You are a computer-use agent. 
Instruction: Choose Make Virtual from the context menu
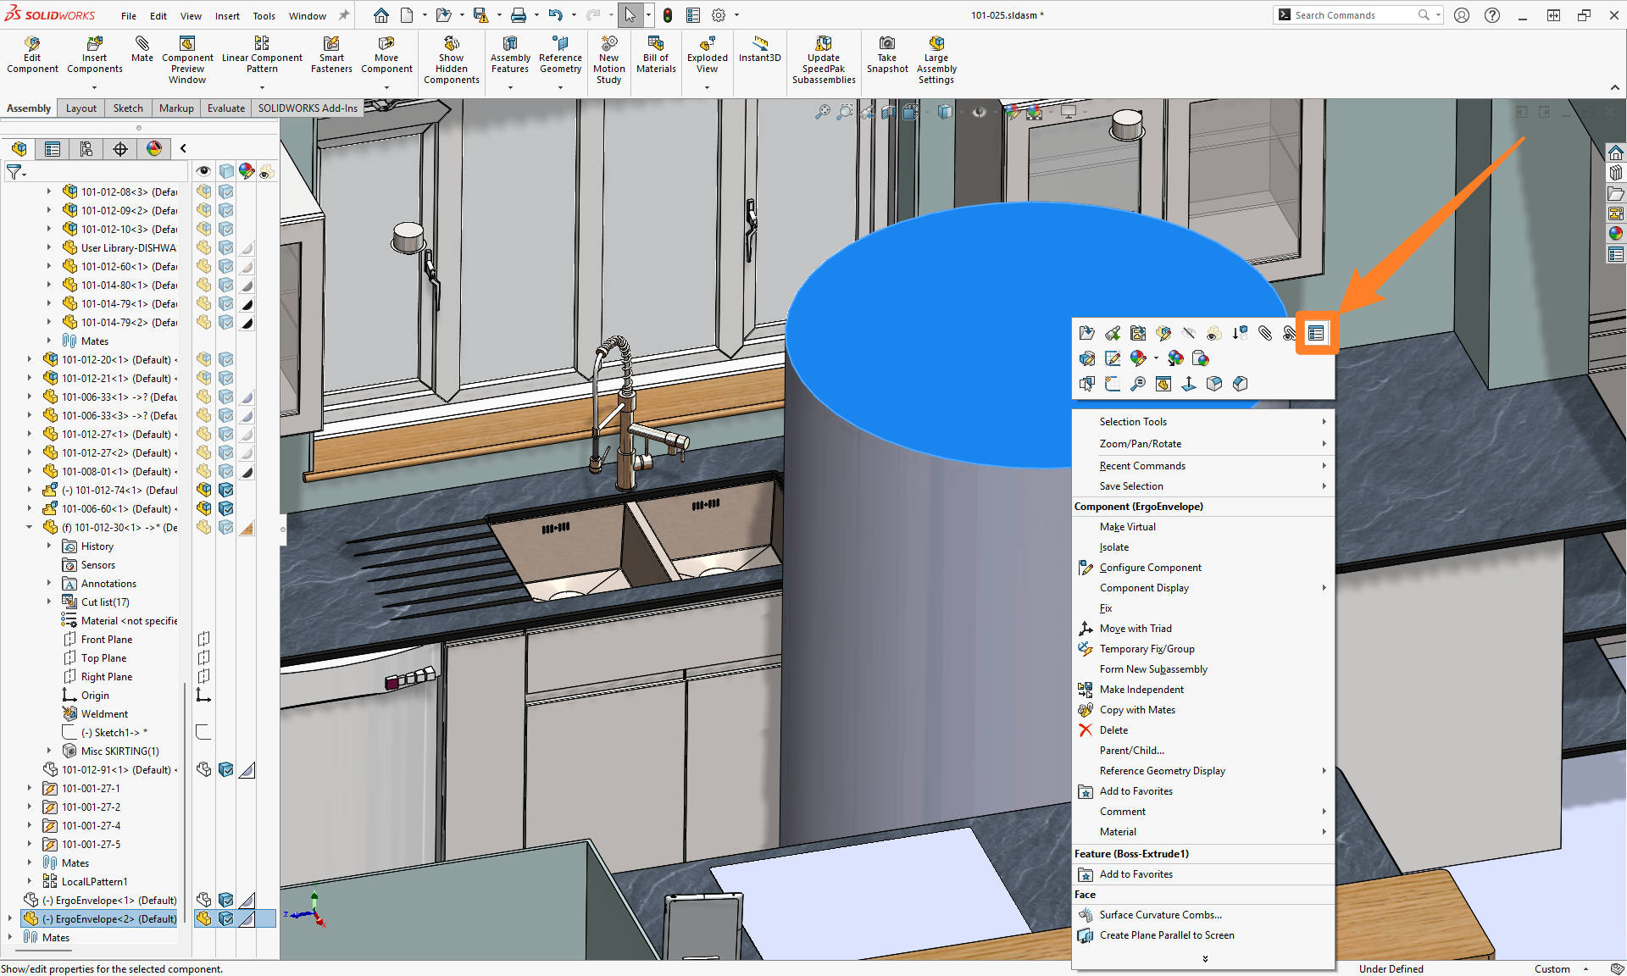tap(1127, 526)
